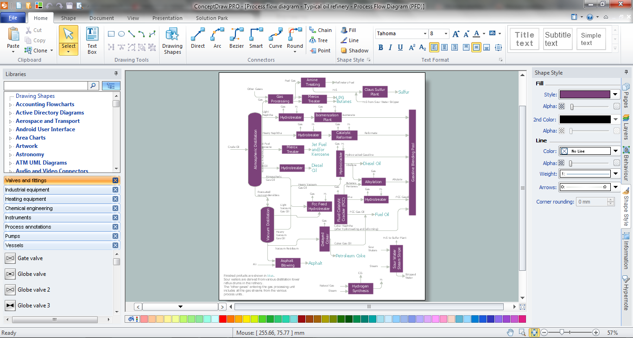This screenshot has height=338, width=633.
Task: Toggle underline text formatting
Action: (400, 47)
